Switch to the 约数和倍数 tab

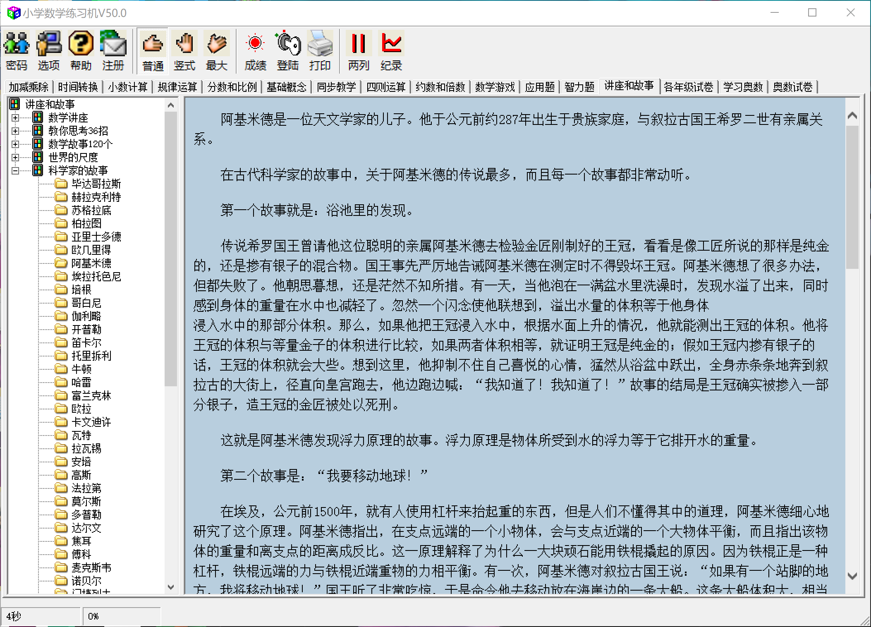(x=440, y=87)
